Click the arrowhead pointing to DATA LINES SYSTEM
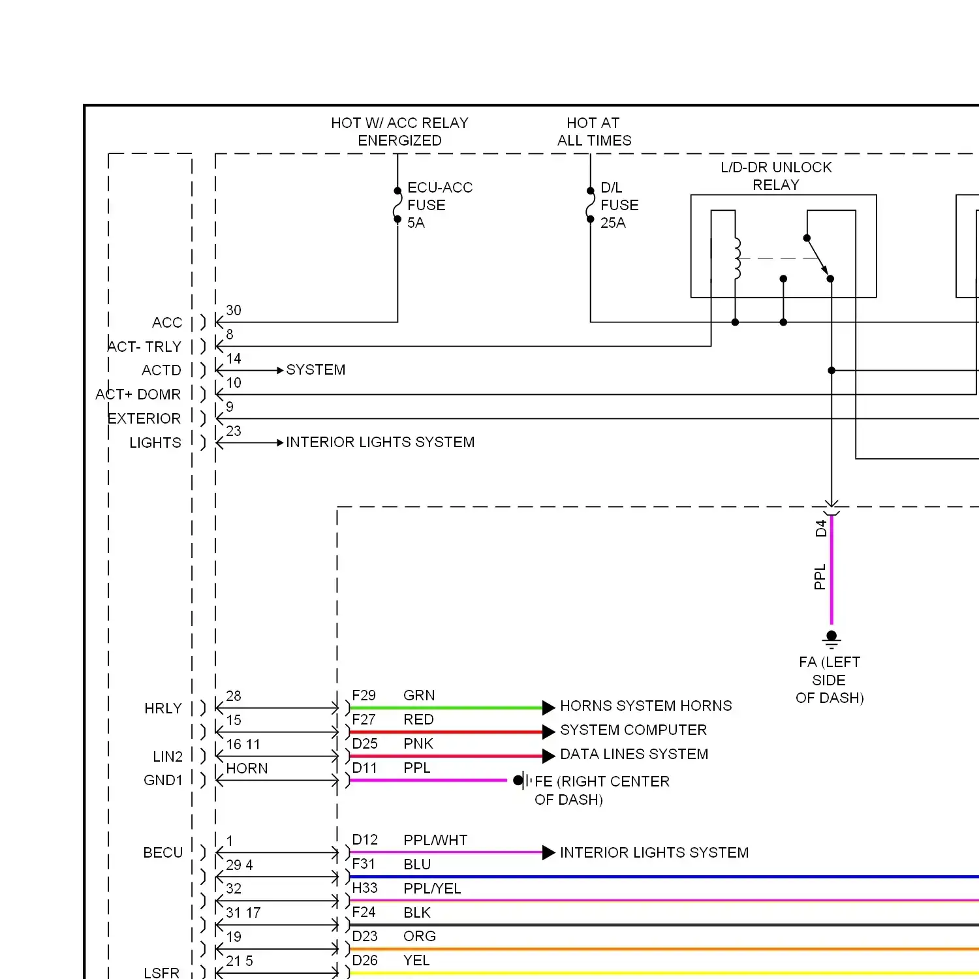 (x=549, y=756)
